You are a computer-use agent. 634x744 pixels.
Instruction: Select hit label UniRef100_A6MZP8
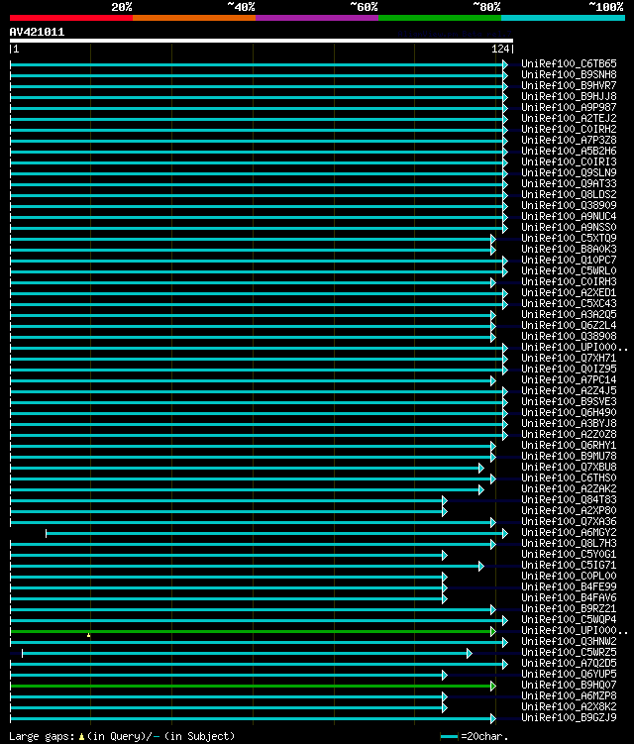(569, 696)
